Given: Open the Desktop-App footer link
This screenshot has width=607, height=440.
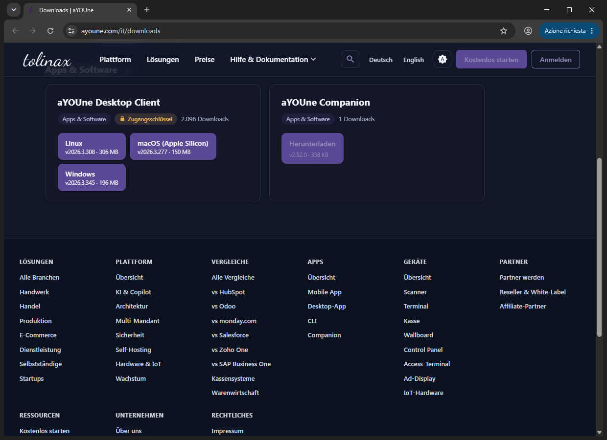Looking at the screenshot, I should 327,306.
